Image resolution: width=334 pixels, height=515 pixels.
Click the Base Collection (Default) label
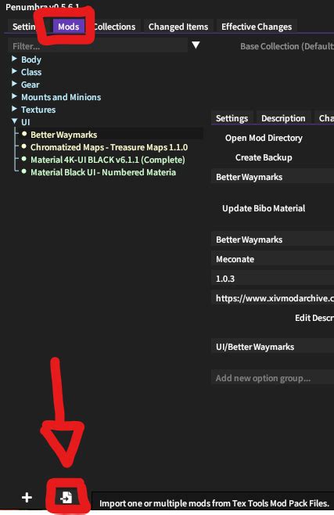click(287, 46)
